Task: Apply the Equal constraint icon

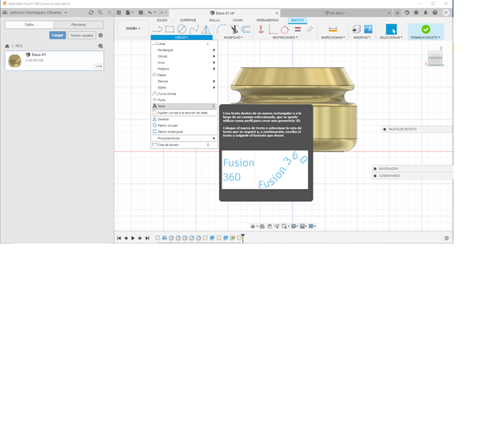Action: pyautogui.click(x=297, y=30)
